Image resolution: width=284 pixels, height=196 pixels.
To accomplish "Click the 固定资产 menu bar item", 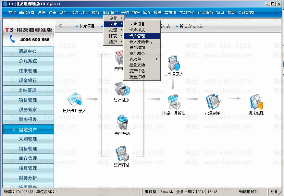I will pos(110,13).
